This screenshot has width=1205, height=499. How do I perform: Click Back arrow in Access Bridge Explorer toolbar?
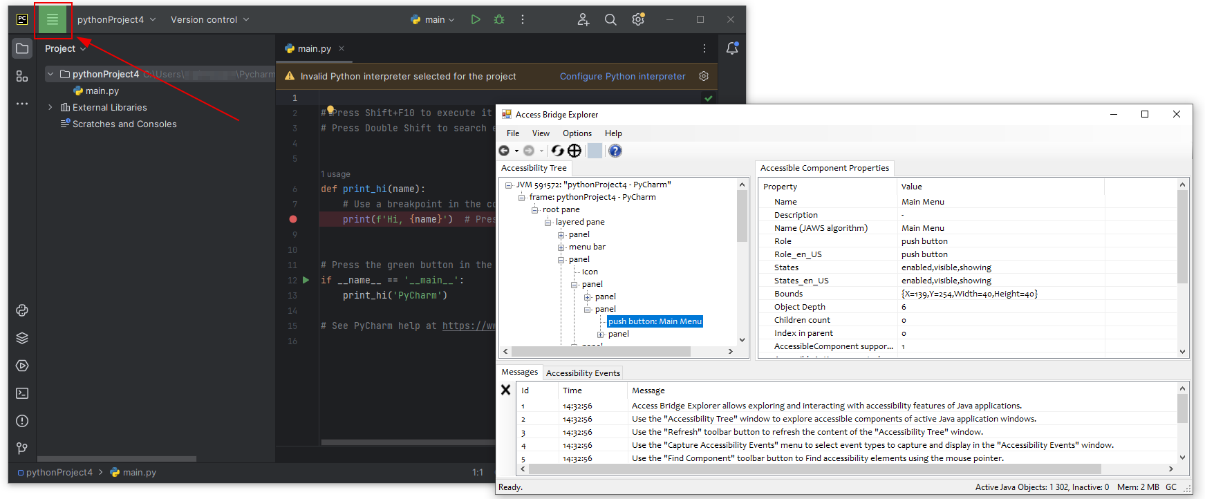click(x=504, y=151)
